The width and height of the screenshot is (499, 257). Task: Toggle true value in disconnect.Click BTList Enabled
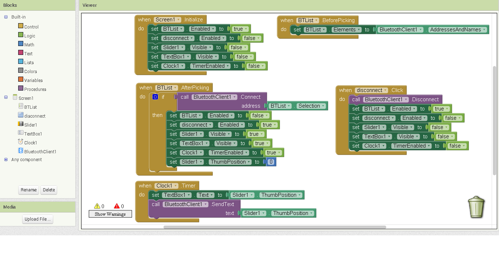click(441, 109)
